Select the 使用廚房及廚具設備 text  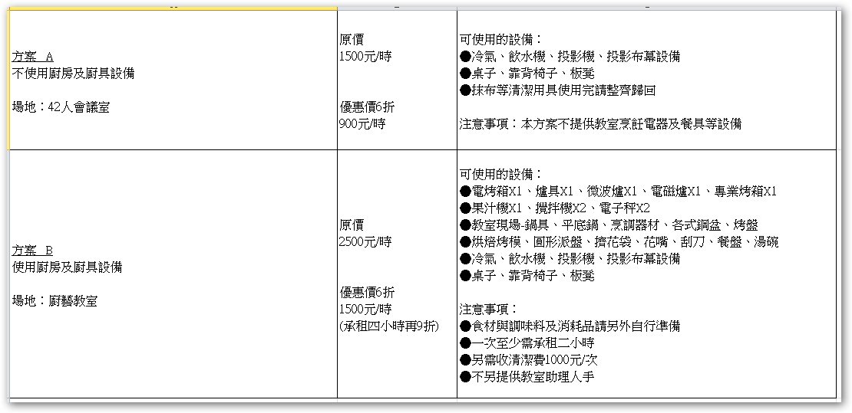tap(68, 267)
